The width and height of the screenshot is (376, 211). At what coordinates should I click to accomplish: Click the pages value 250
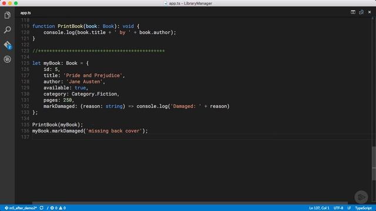[68, 100]
